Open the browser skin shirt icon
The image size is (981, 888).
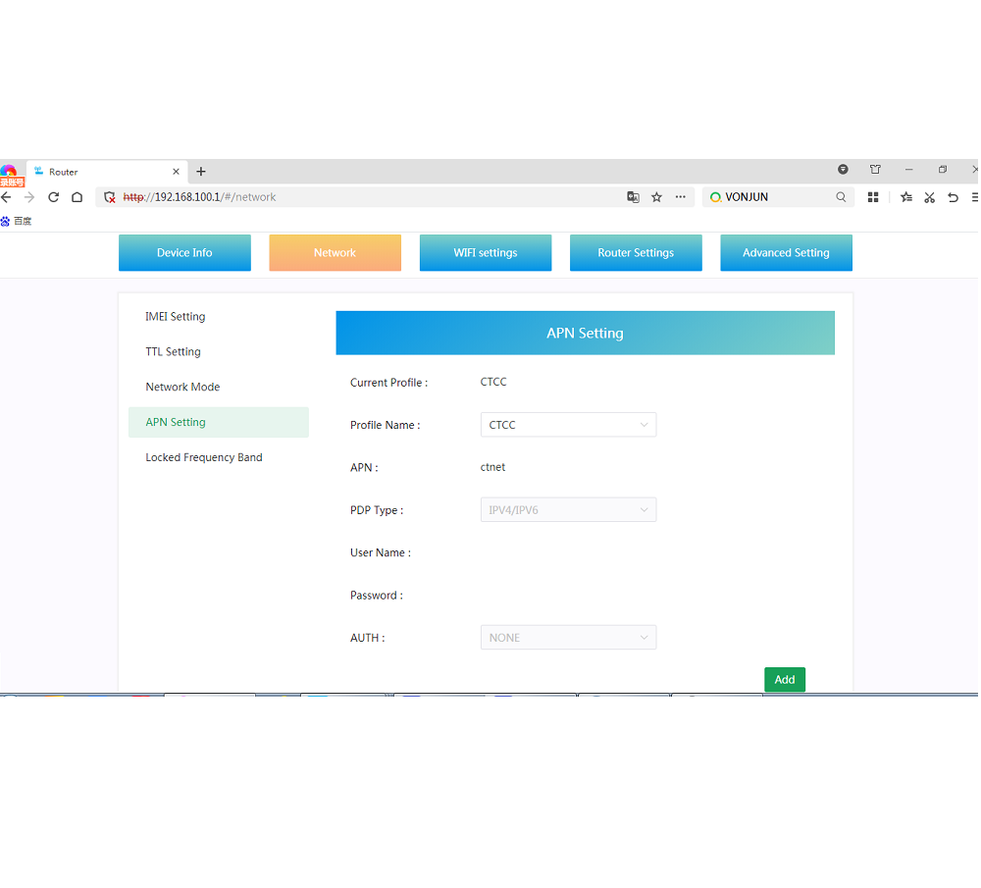coord(875,170)
